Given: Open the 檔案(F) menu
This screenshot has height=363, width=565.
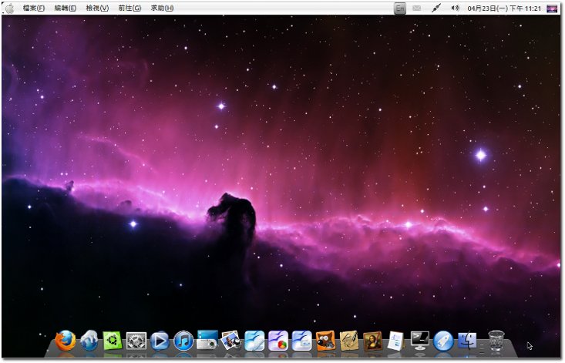Looking at the screenshot, I should (x=33, y=8).
